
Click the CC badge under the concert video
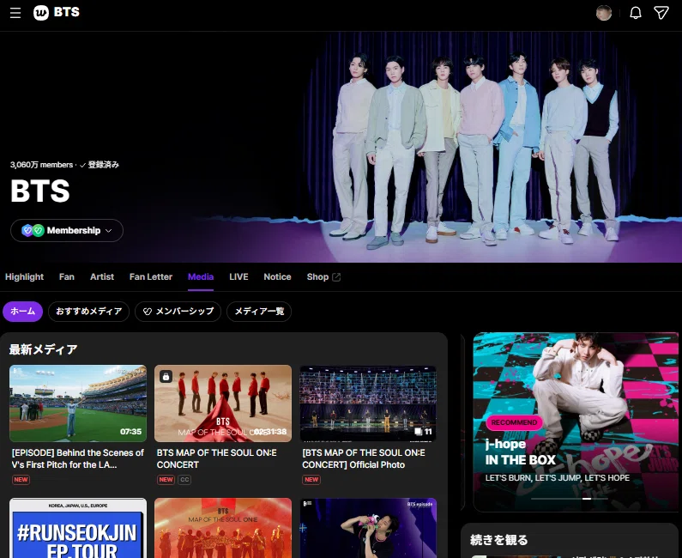(x=184, y=480)
